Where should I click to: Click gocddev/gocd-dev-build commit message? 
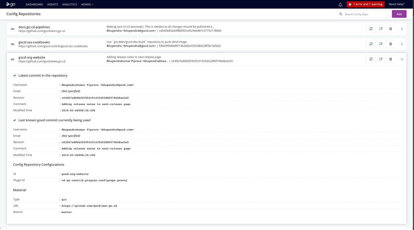tap(147, 42)
